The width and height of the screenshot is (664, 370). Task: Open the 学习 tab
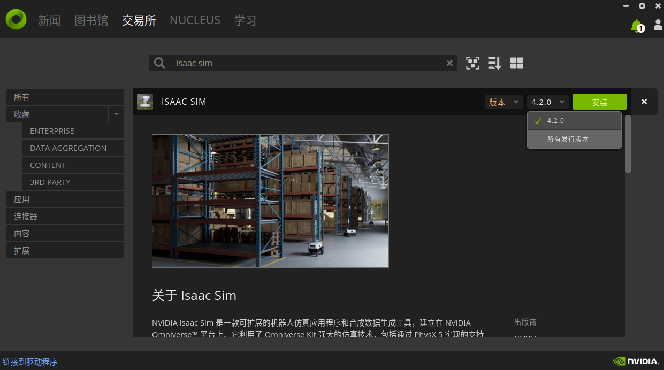245,20
